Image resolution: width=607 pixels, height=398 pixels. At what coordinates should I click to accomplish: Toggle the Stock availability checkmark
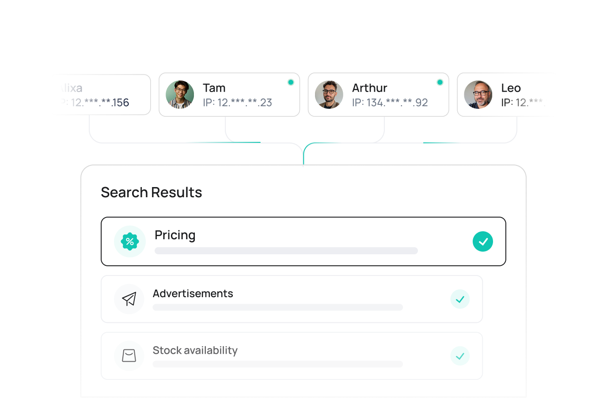pyautogui.click(x=460, y=356)
